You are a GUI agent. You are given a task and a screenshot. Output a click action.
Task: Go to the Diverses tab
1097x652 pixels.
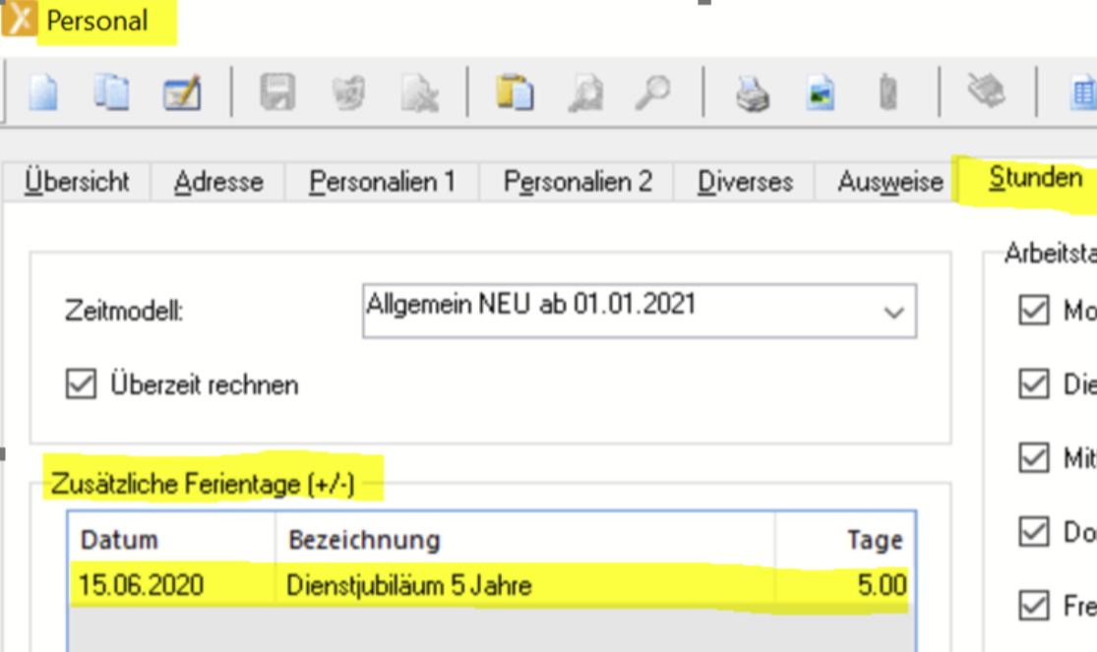(745, 182)
